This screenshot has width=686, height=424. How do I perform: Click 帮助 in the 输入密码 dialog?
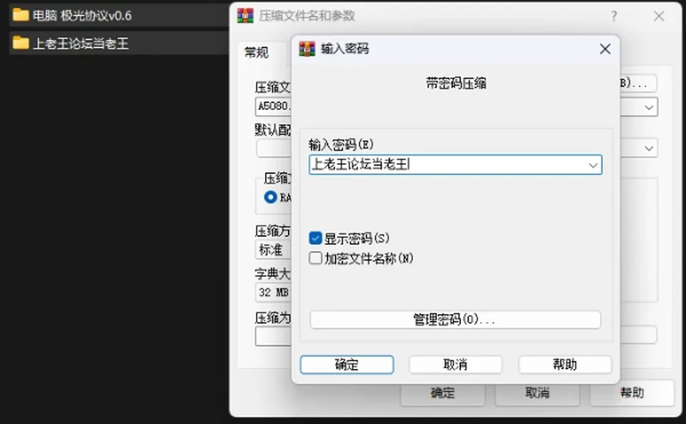click(x=565, y=365)
